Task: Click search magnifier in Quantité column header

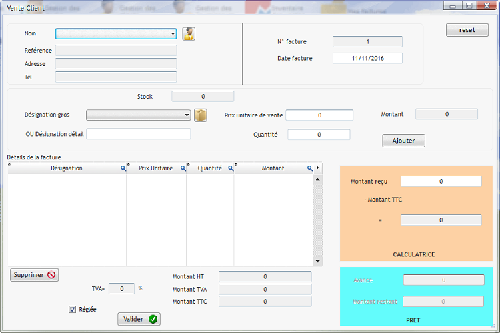Action: [230, 169]
